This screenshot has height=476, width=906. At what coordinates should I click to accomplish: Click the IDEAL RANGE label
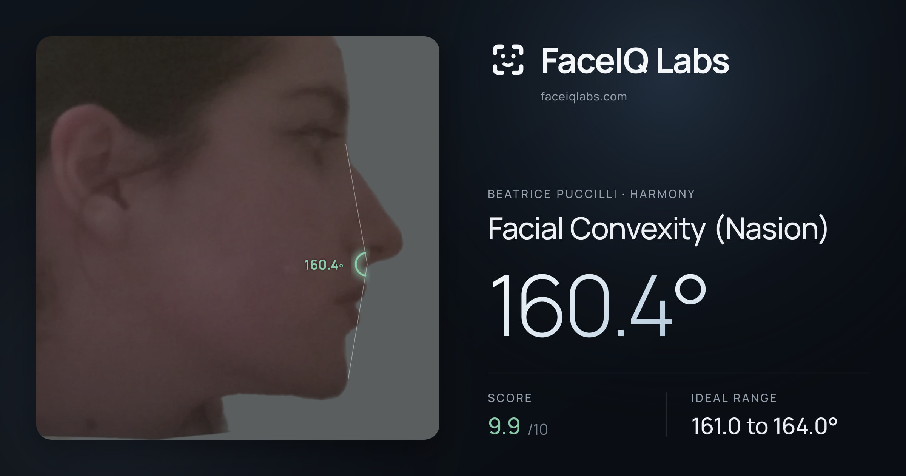[x=734, y=398]
